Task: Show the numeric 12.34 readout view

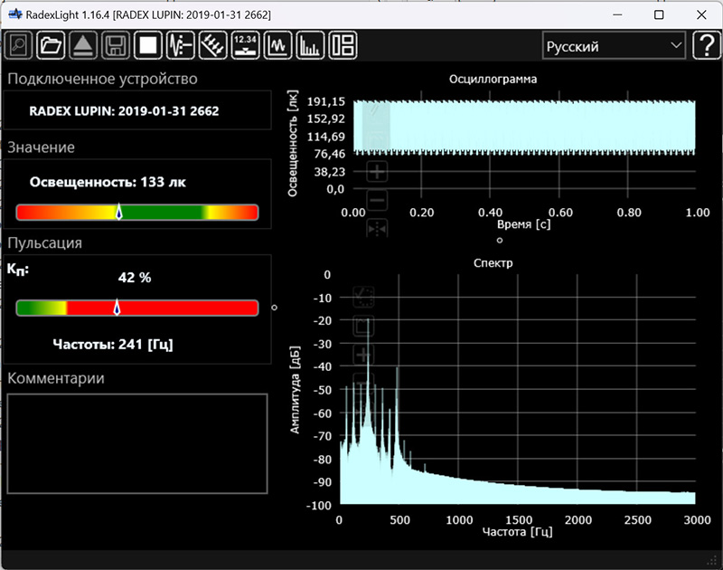Action: click(x=245, y=45)
